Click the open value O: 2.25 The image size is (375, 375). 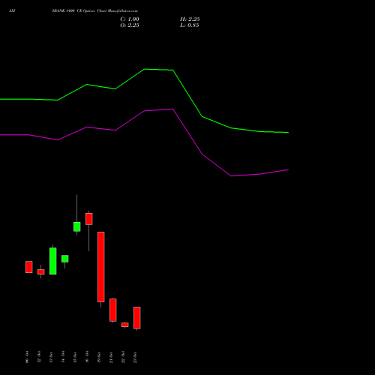point(130,25)
